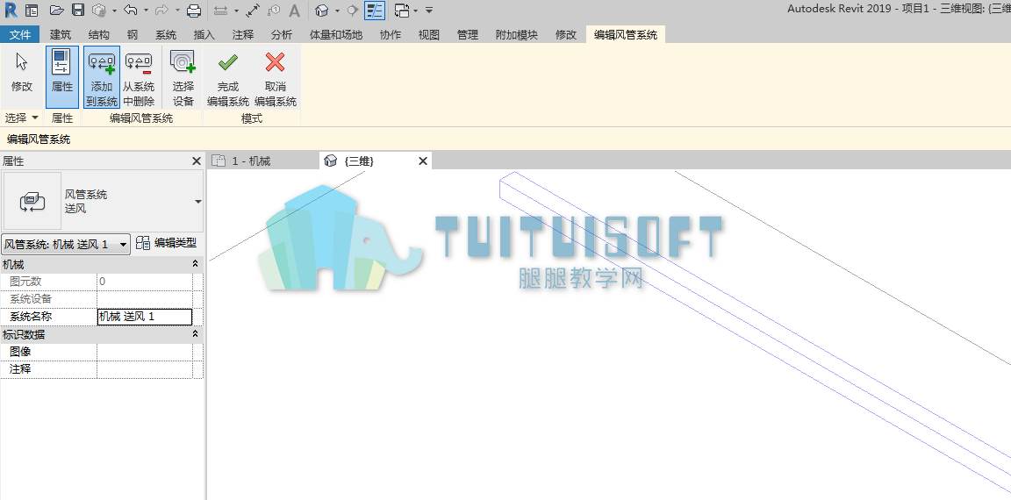Save project using the floppy disk icon
This screenshot has height=500, width=1011.
(78, 11)
